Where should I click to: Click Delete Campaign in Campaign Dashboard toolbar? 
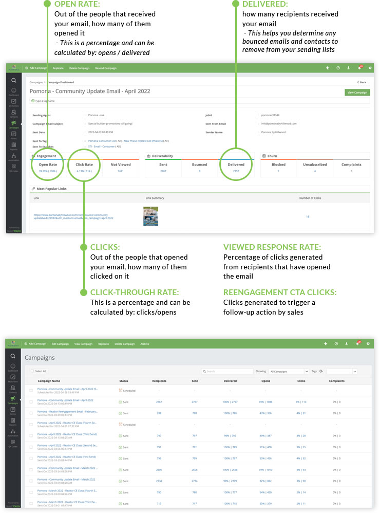pos(80,68)
